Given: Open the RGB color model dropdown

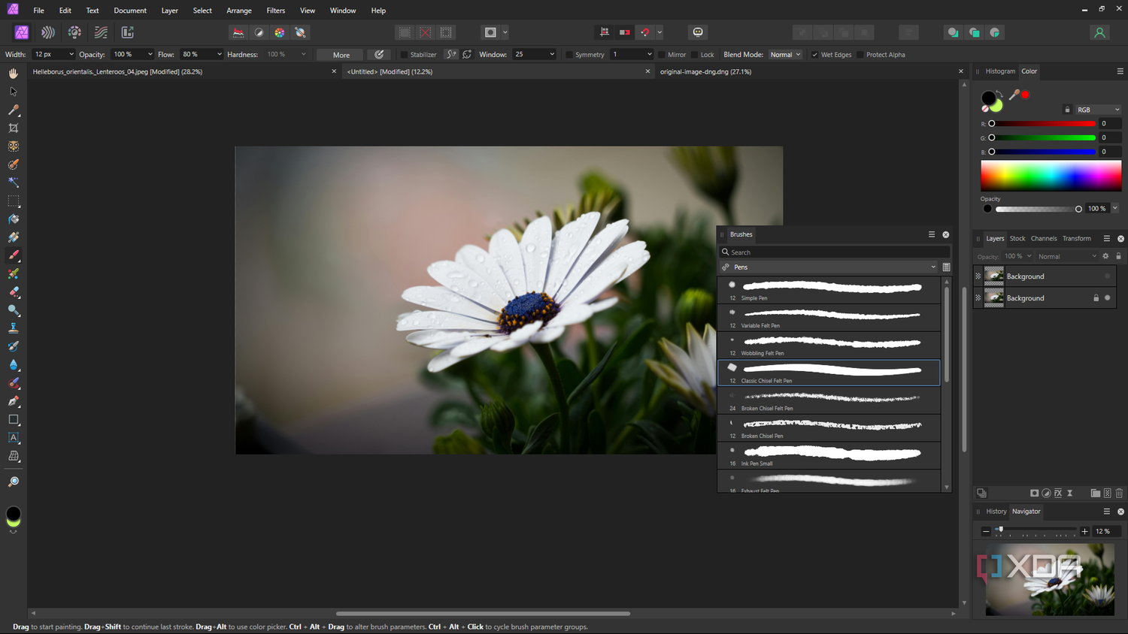Looking at the screenshot, I should [x=1098, y=110].
